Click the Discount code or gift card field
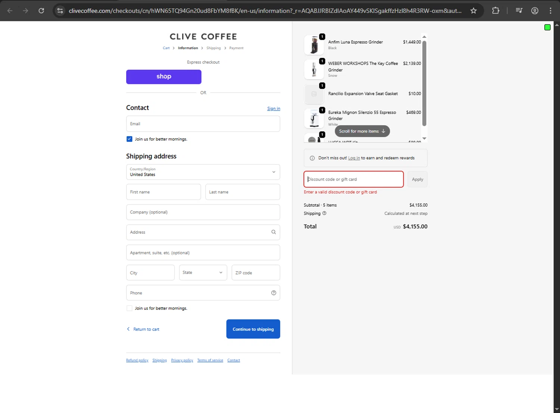Screen dimensions: 560x413 [x=354, y=179]
